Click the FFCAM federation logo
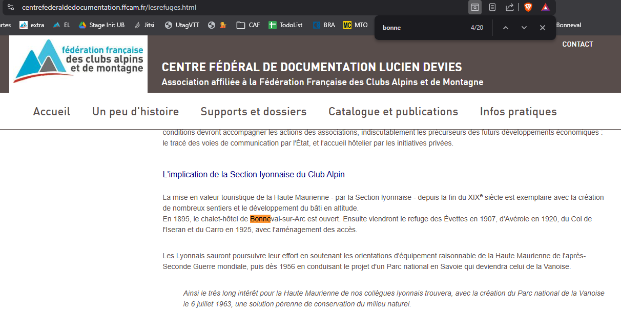 78,64
